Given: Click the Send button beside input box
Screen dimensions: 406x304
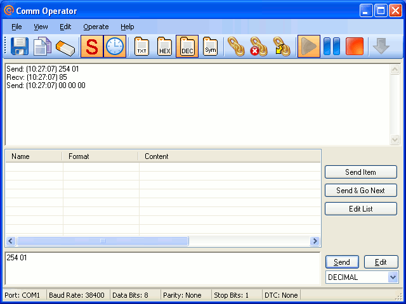Looking at the screenshot, I should point(342,262).
